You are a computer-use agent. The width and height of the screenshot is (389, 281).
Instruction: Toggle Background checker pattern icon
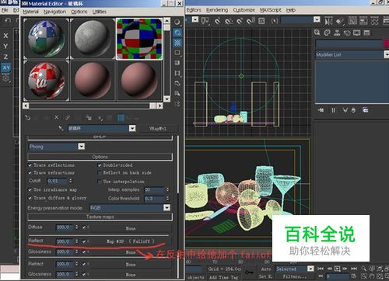tap(177, 43)
